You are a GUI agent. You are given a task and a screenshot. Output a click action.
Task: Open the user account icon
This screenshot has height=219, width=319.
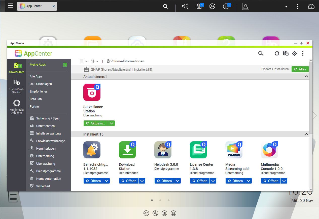(245, 7)
